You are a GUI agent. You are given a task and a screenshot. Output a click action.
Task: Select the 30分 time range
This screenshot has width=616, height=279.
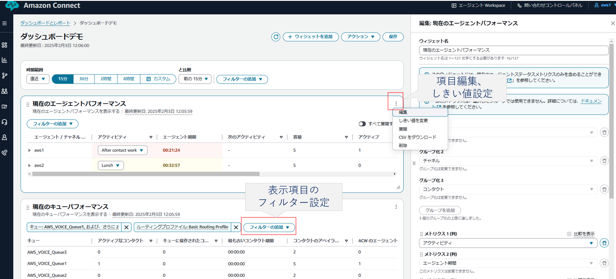pos(84,79)
